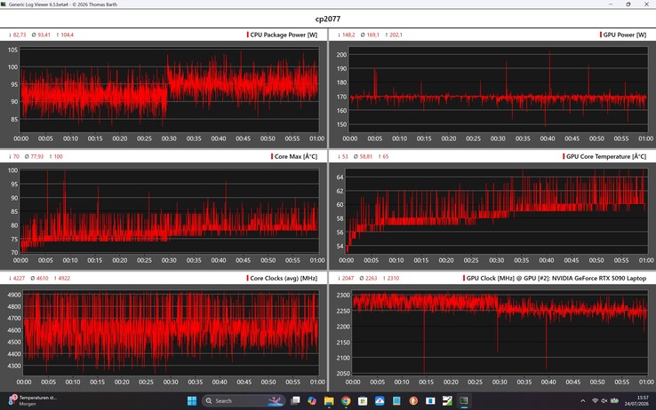Viewport: 656px width, 410px height.
Task: Click the CPU power minimum value 82,73
Action: click(20, 35)
